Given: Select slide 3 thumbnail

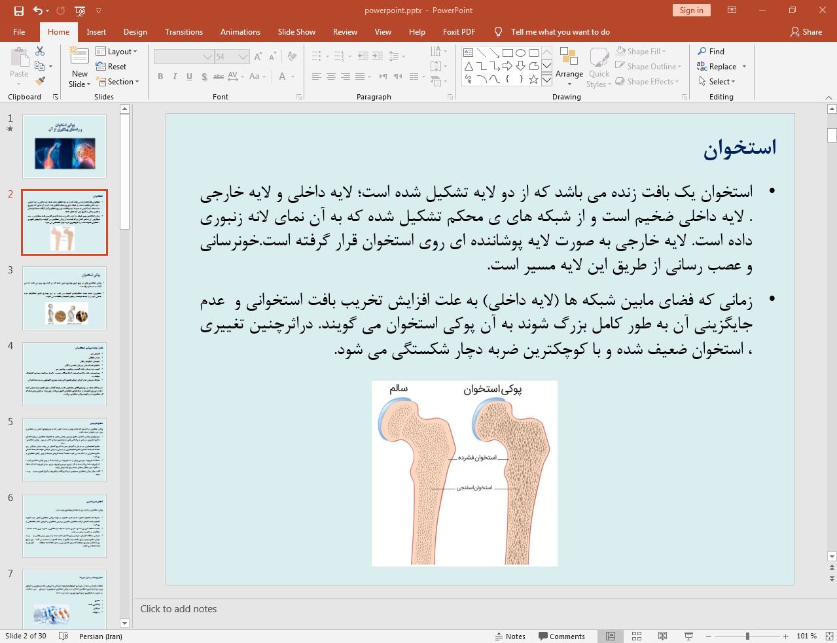Looking at the screenshot, I should click(64, 298).
